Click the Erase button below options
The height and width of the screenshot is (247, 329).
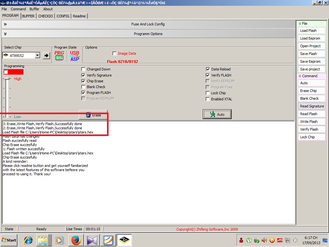93,115
